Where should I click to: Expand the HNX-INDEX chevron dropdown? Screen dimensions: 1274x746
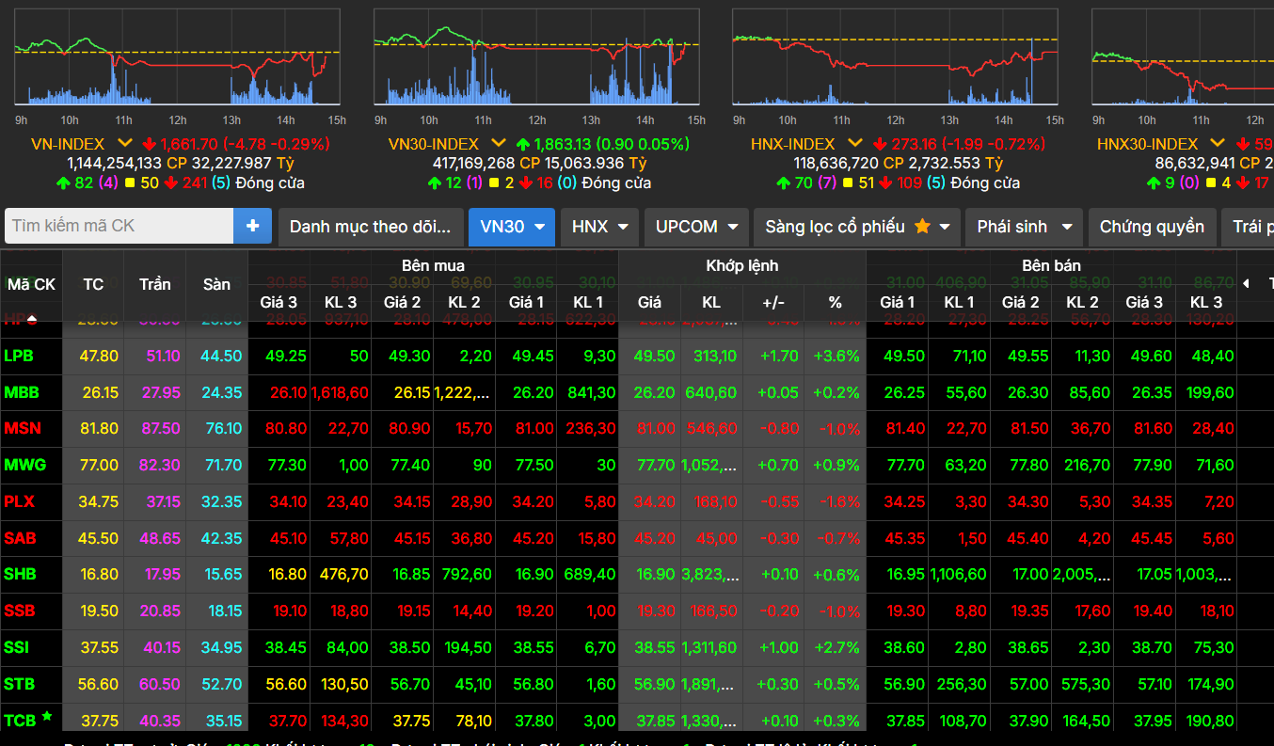click(x=854, y=144)
